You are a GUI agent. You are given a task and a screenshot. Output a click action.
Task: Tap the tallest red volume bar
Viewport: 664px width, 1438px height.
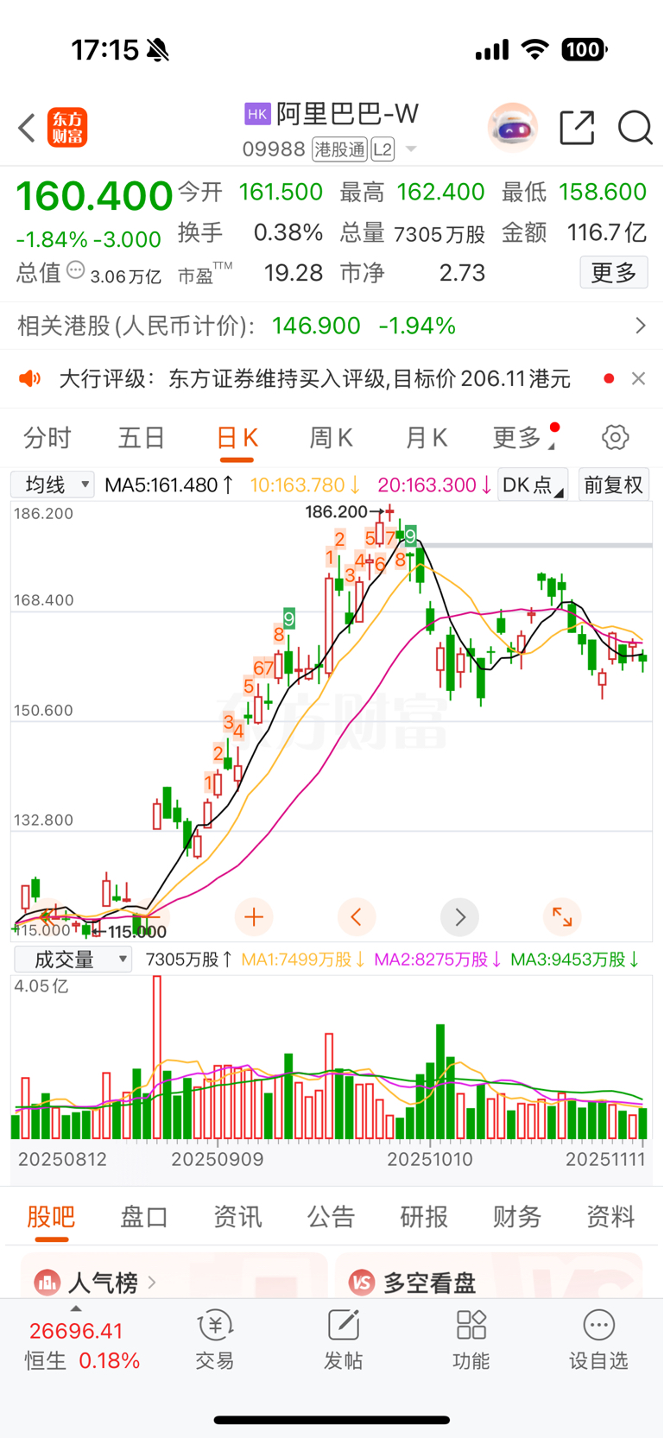(157, 1057)
